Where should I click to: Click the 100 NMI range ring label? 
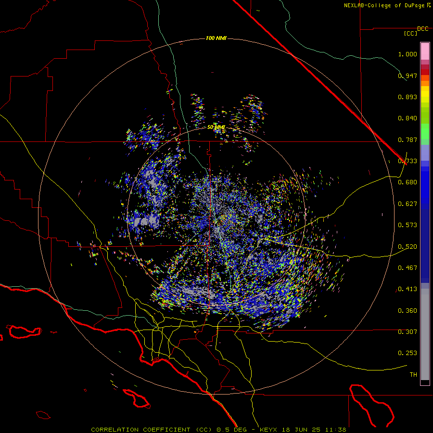tap(216, 38)
